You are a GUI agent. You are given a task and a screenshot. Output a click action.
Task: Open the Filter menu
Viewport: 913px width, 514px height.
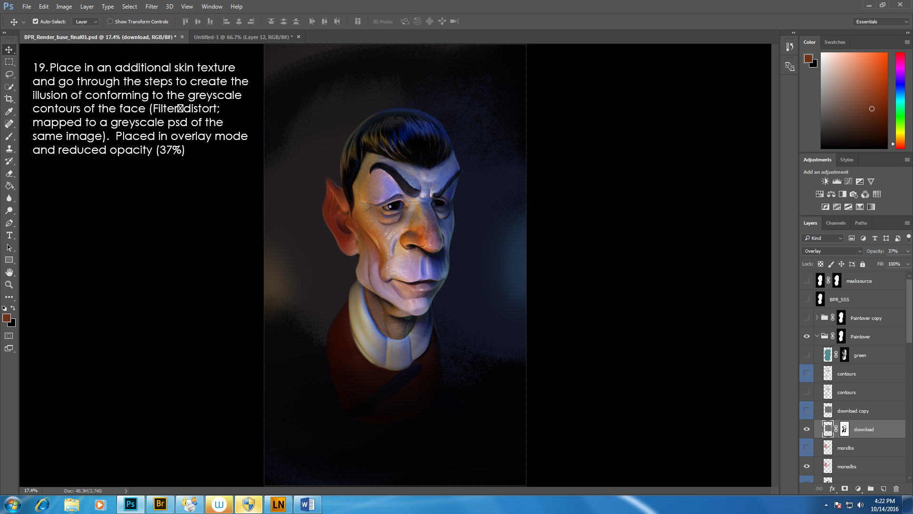(x=151, y=7)
